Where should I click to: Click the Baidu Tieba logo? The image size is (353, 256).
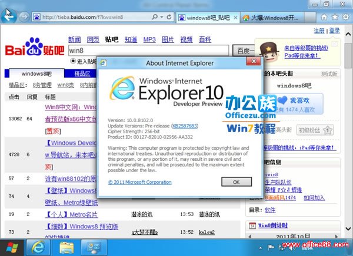pyautogui.click(x=35, y=47)
